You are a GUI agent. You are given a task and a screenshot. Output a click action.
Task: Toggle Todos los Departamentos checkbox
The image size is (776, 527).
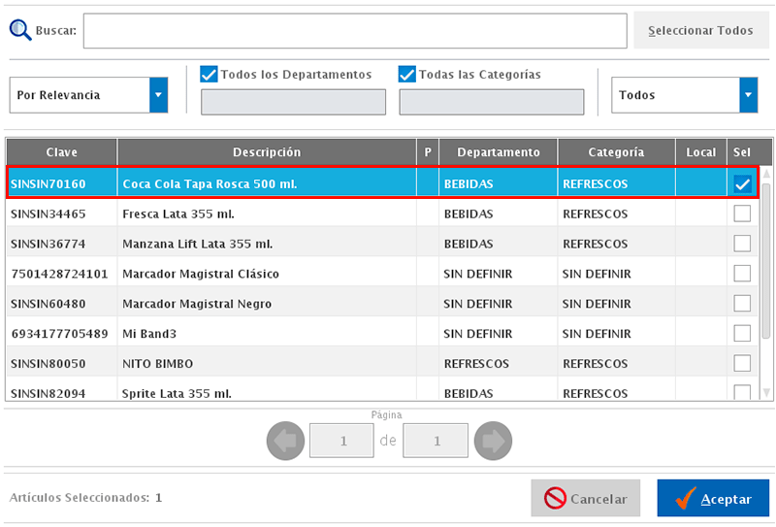point(209,75)
